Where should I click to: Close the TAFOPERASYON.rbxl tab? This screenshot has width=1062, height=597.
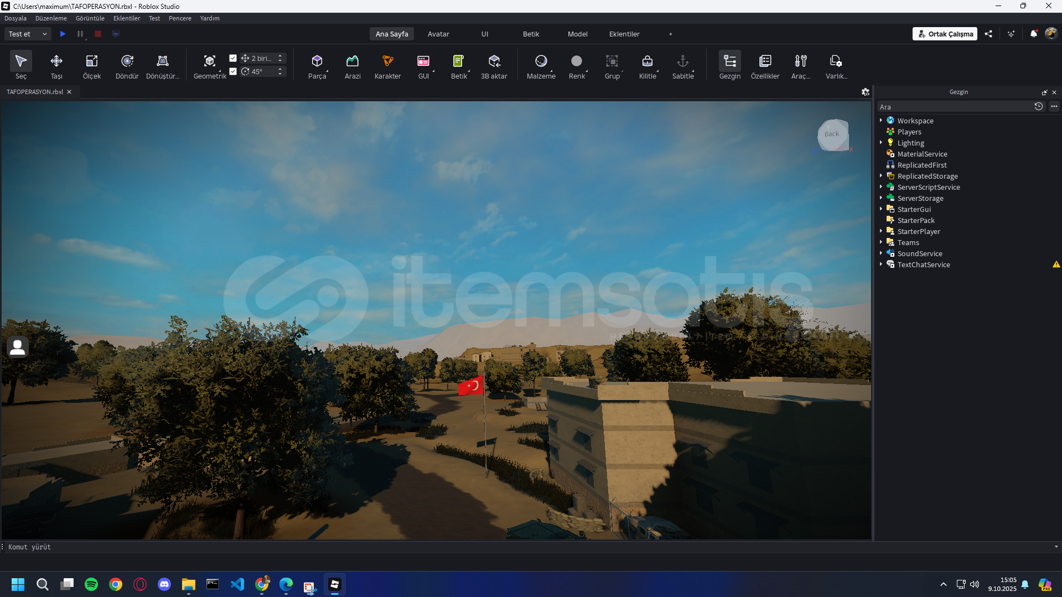coord(69,92)
